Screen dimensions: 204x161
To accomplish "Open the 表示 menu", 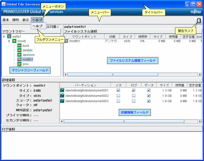I will click(25, 20).
